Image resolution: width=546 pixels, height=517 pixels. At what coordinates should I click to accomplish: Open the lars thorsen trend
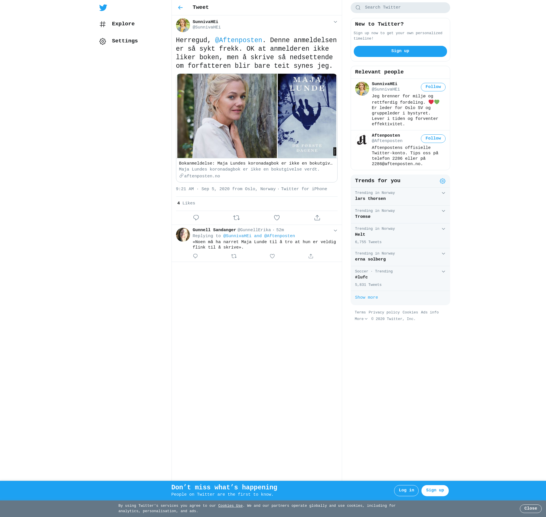coord(400,196)
